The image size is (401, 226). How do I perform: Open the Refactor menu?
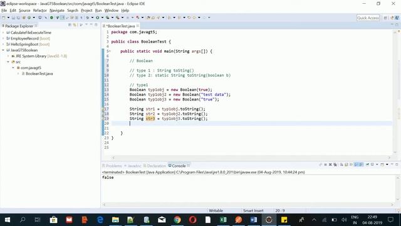[x=39, y=11]
